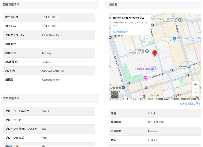The width and height of the screenshot is (203, 147).
Task: Click the Toronto Sign camera icon
Action: (153, 68)
